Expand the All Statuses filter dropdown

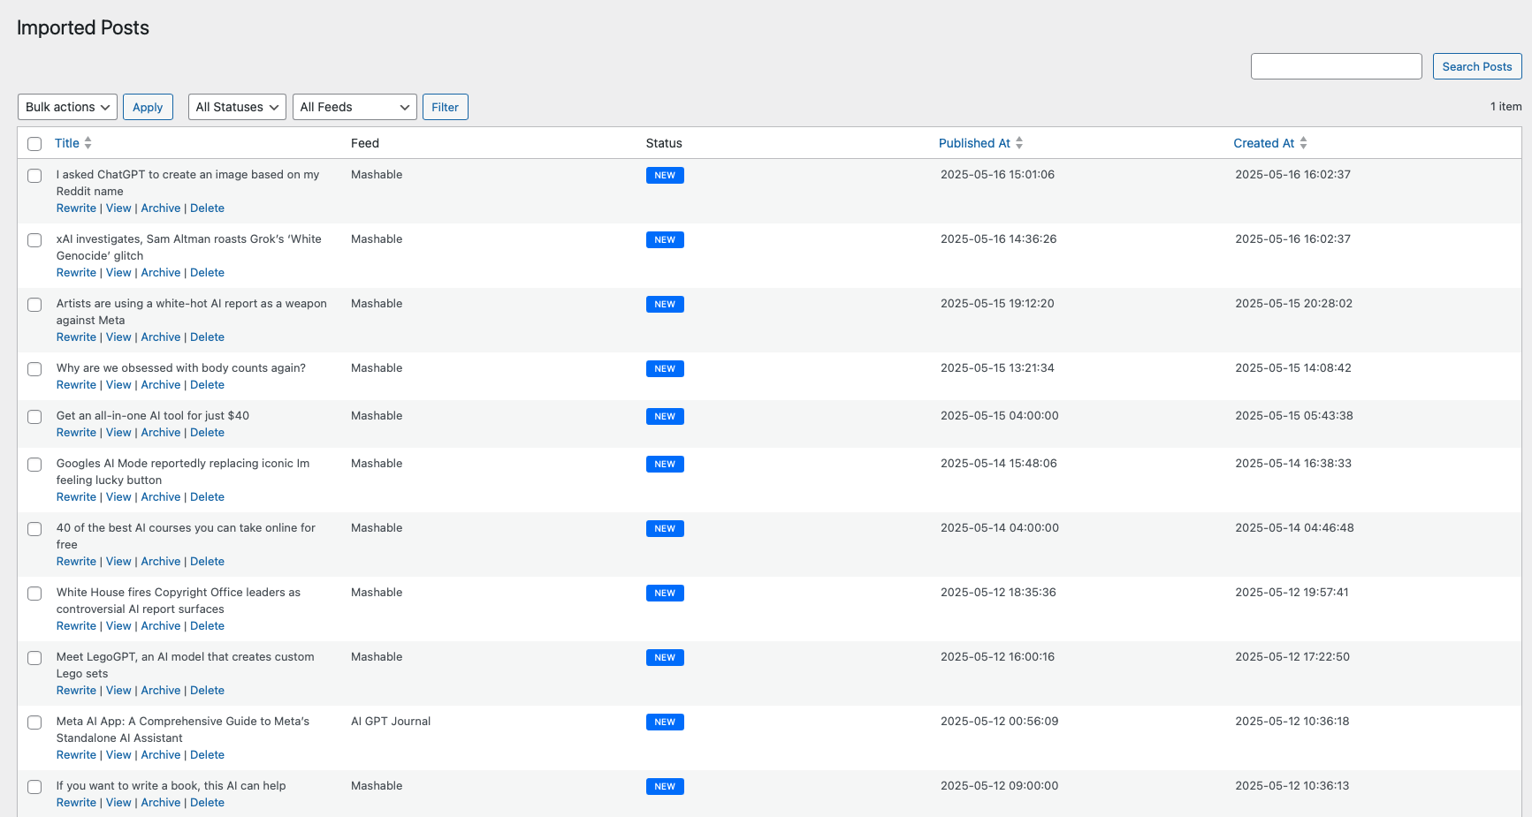(237, 107)
